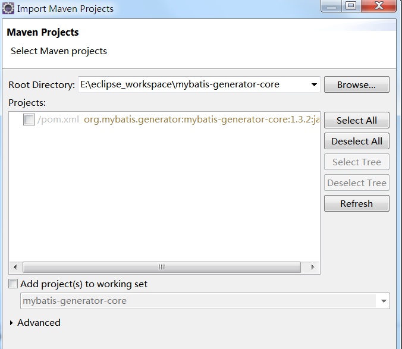Click inside the Root Directory path field

pos(193,84)
